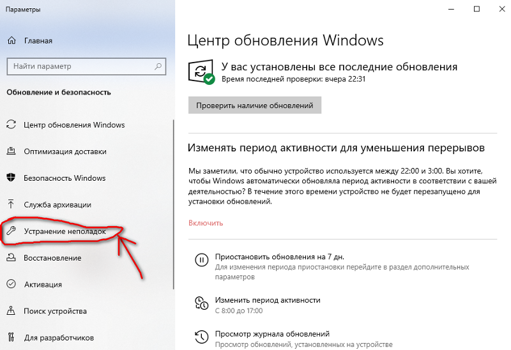Close the Settings window
This screenshot has width=511, height=350.
tap(502, 9)
